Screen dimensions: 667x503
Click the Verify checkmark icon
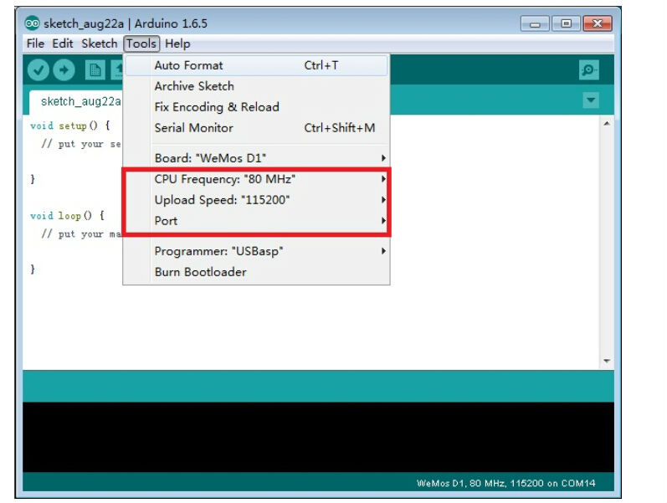[x=38, y=70]
